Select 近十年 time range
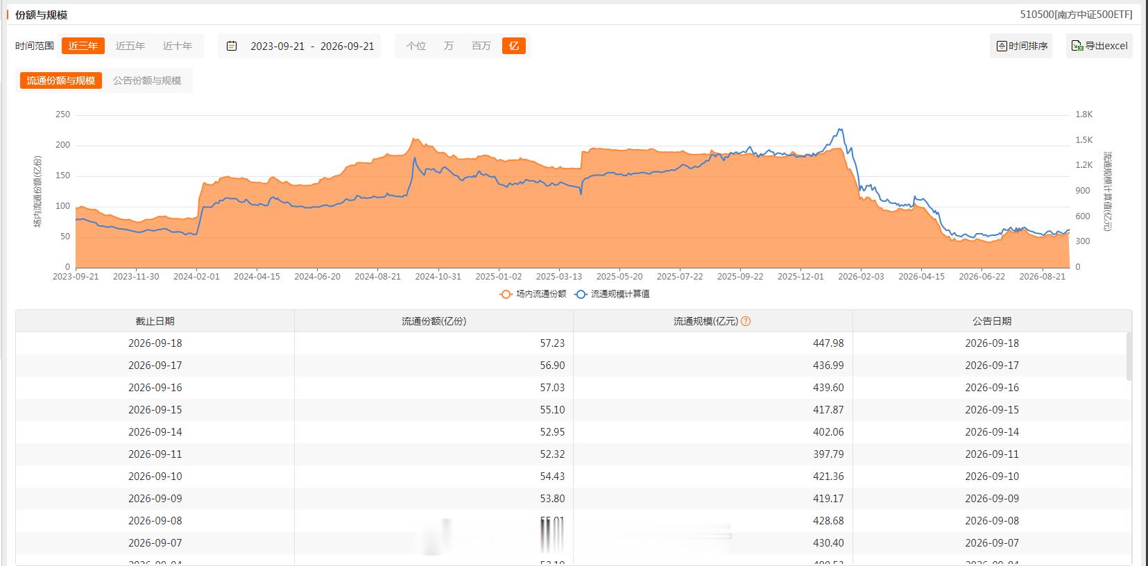The image size is (1148, 566). (x=178, y=46)
